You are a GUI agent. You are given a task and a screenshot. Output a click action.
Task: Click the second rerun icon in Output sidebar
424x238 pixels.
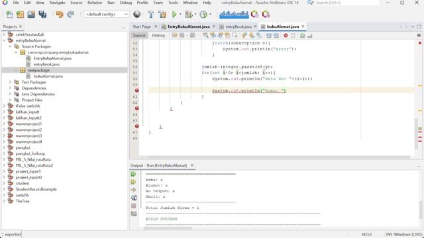coord(134,182)
